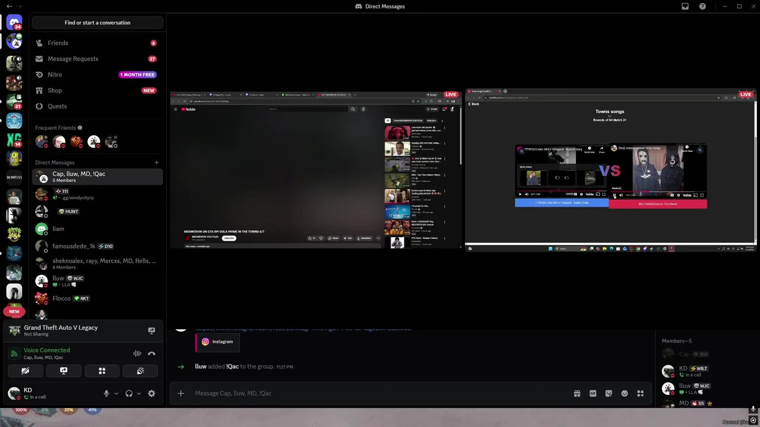
Task: Click the Members—5 header
Action: (677, 341)
